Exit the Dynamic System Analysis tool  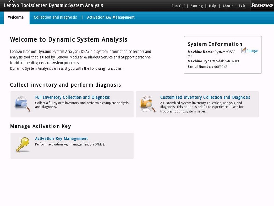click(x=242, y=6)
